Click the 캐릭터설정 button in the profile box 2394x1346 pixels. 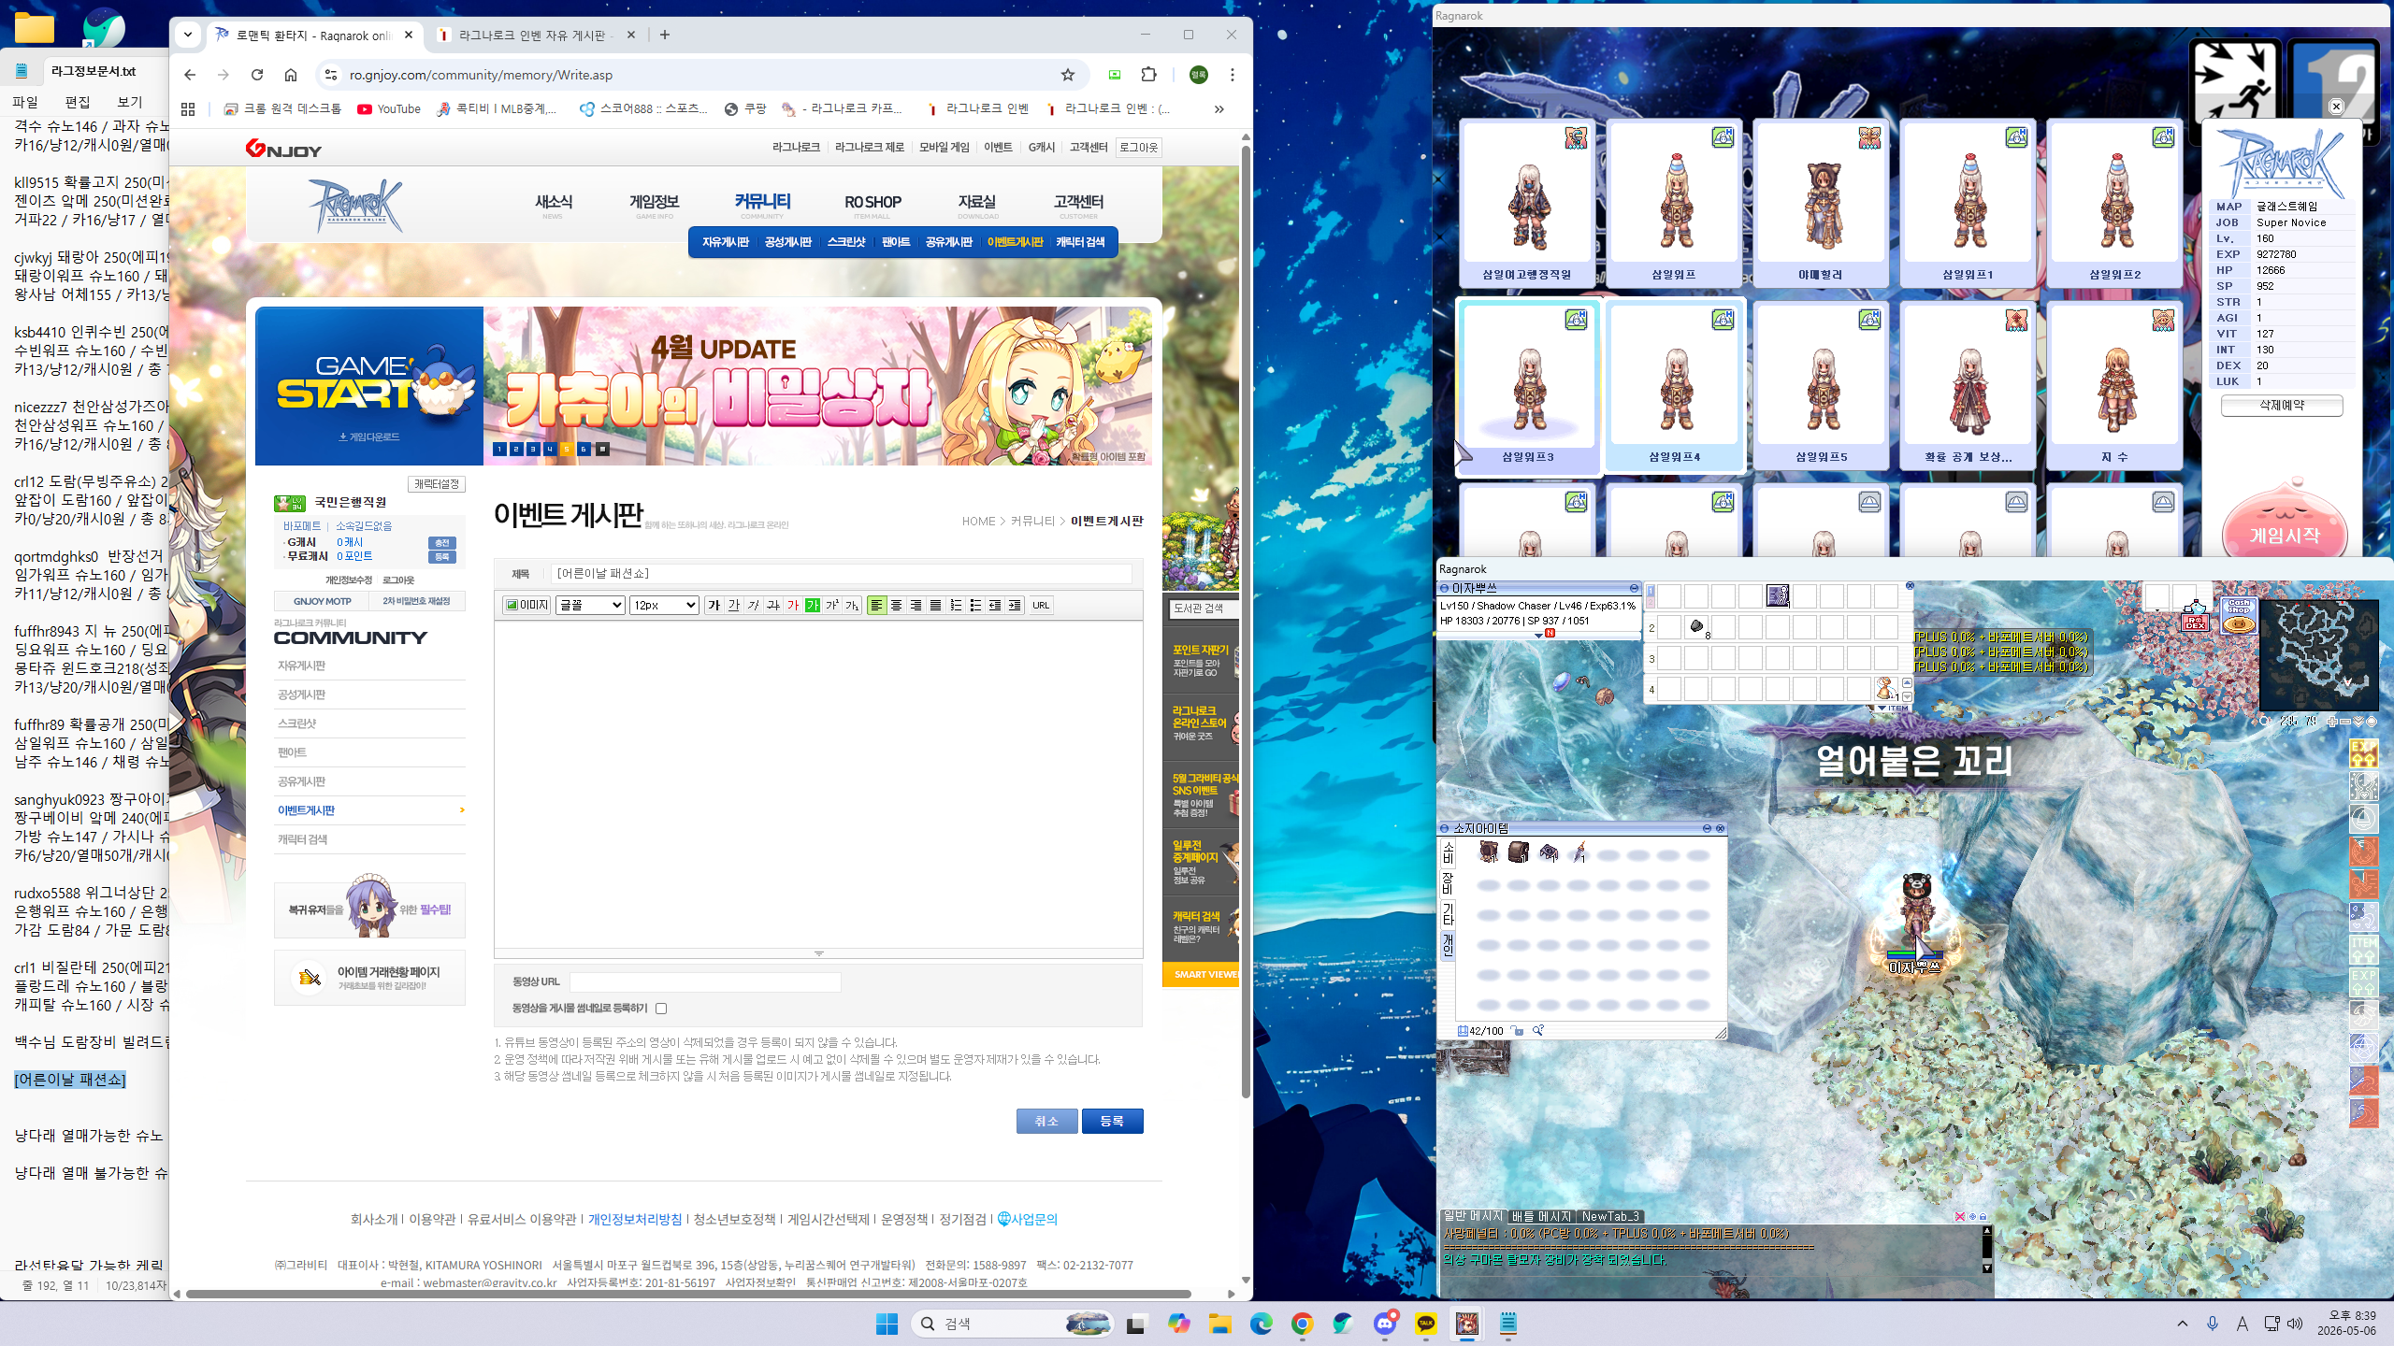coord(437,484)
